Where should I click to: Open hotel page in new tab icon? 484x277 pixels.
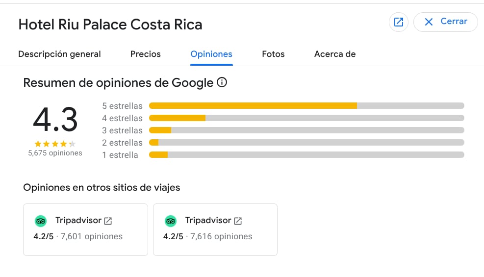pos(399,22)
